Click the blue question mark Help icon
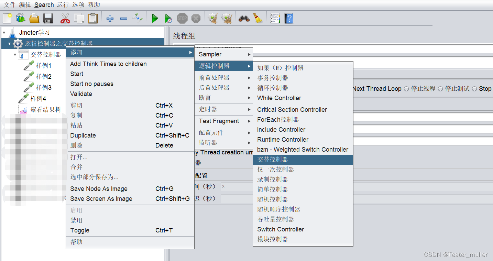Image resolution: width=493 pixels, height=261 pixels. tap(289, 18)
